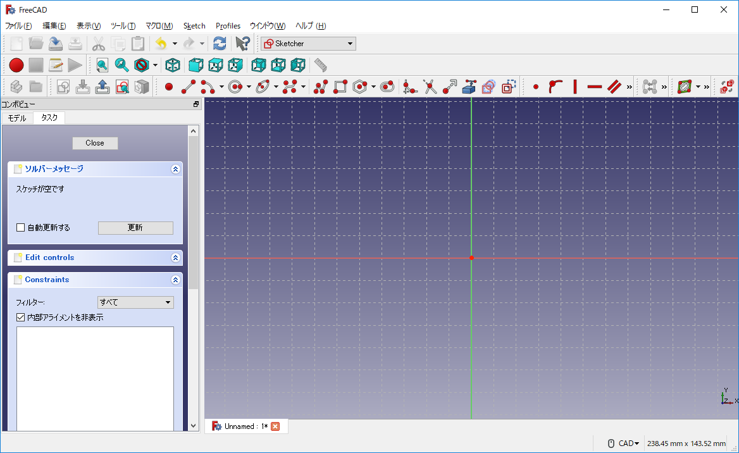Uncheck the 内部アライメントを非表示 checkbox

pos(21,318)
